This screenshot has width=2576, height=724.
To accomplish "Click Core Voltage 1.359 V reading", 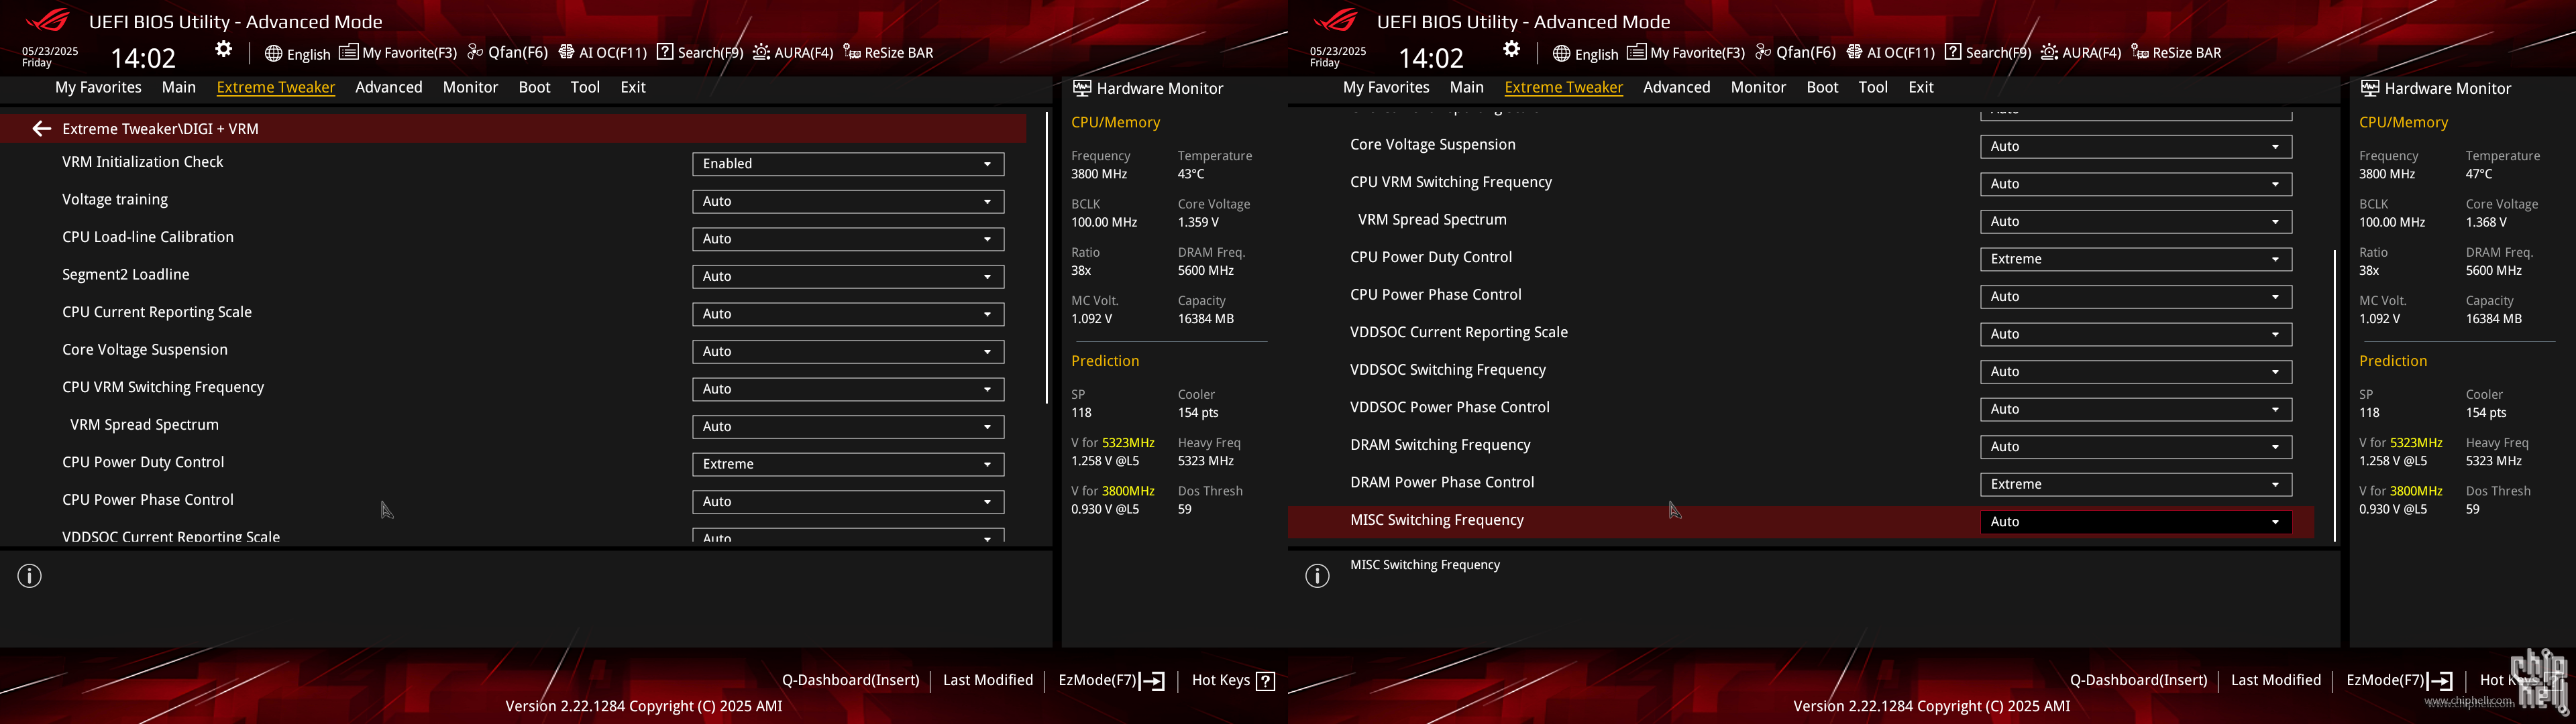I will [1198, 223].
